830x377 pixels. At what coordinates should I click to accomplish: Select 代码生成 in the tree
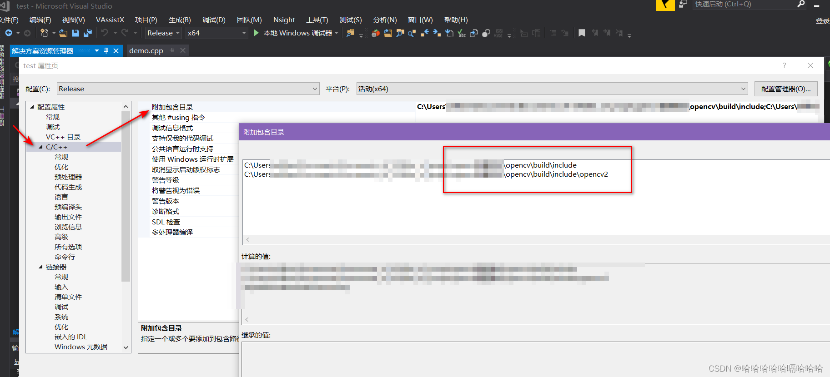pyautogui.click(x=68, y=187)
